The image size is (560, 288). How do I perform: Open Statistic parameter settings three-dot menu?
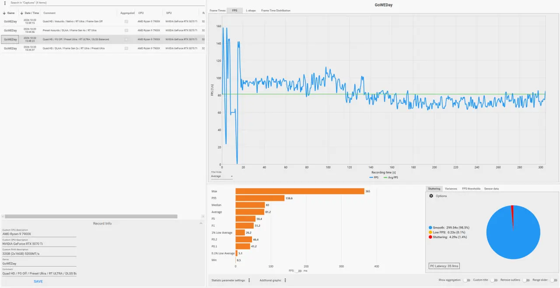coord(249,280)
